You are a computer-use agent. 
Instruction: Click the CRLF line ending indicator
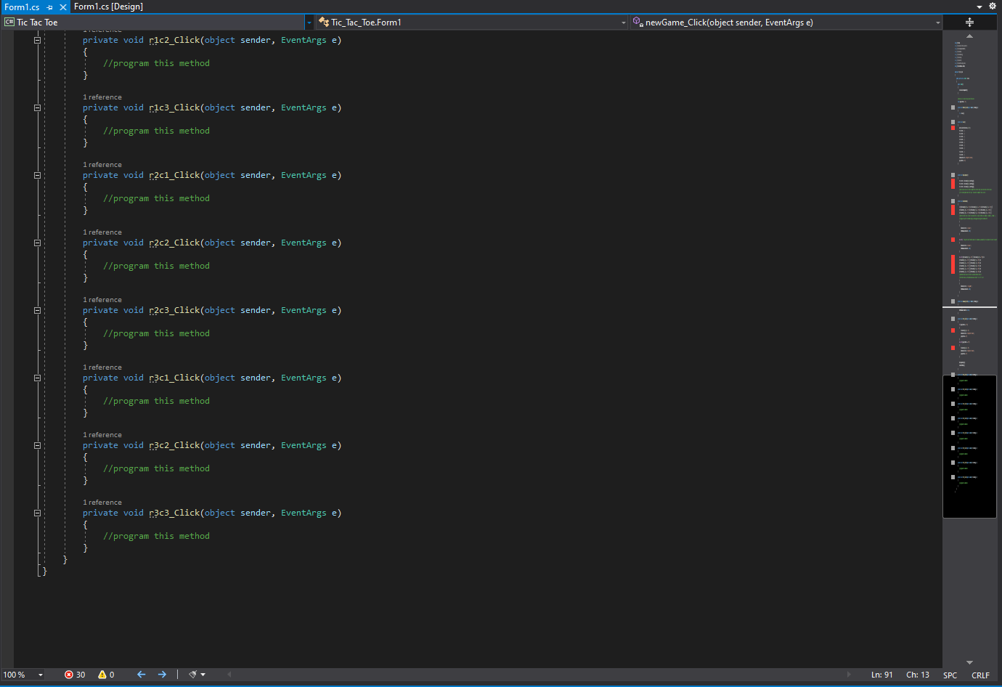click(980, 675)
